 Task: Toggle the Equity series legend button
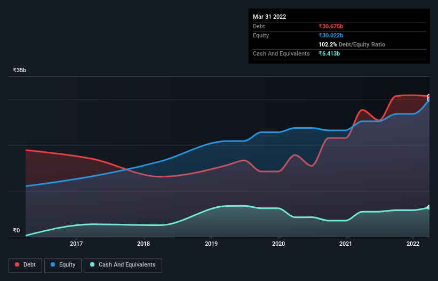pos(63,265)
